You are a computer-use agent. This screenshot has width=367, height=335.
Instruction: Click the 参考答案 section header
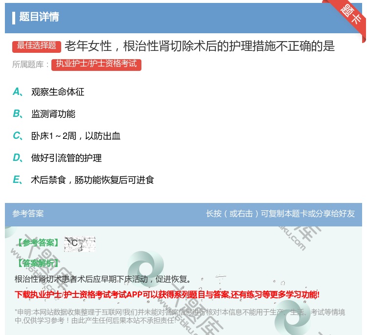tap(28, 214)
